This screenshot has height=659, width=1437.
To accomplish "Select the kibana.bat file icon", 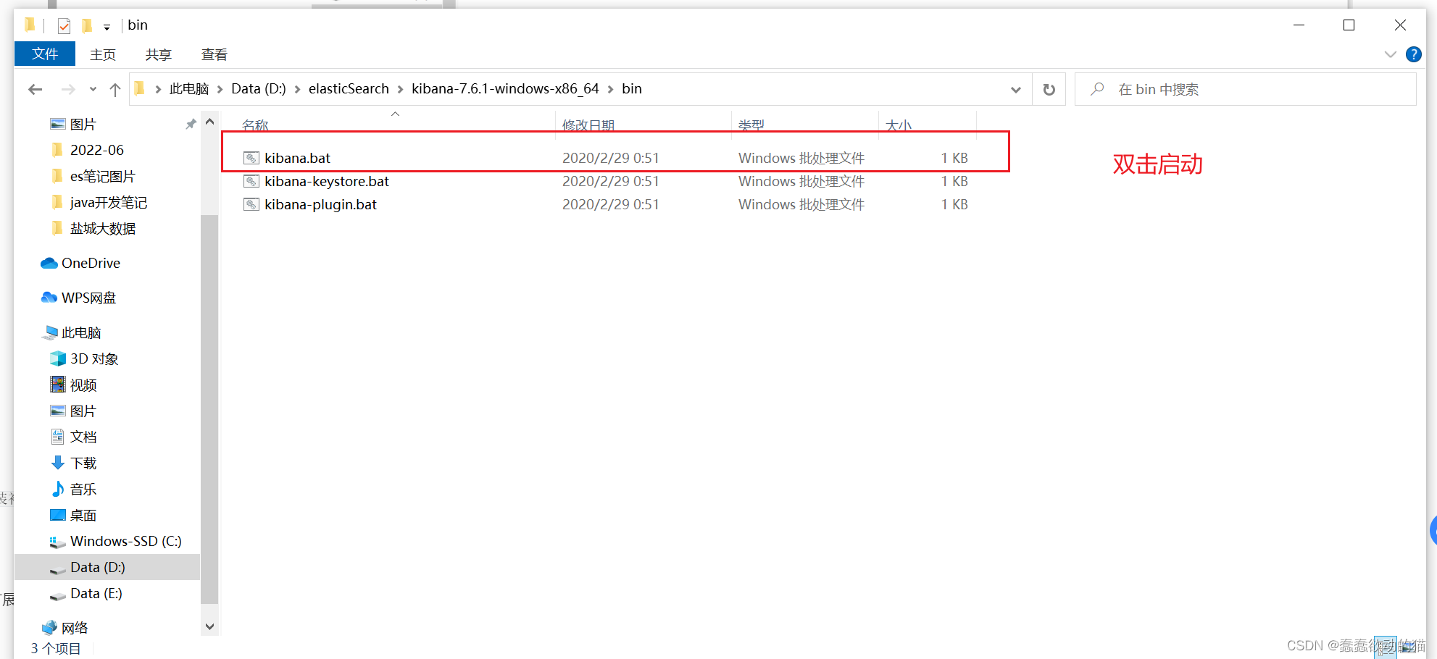I will coord(251,158).
